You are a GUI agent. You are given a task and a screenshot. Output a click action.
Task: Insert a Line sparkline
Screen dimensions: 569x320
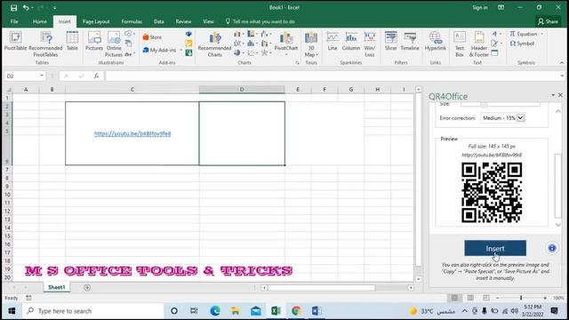[x=333, y=41]
